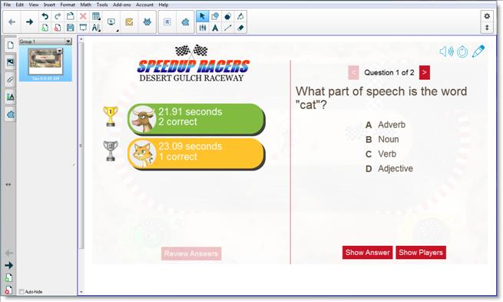Expand the Group 1 dropdown

point(68,41)
